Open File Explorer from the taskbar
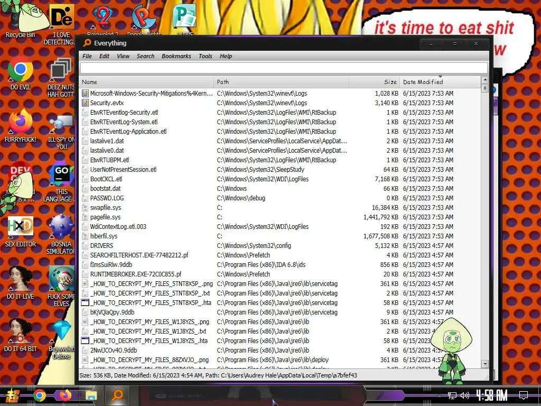Viewport: 541px width, 406px height. tap(91, 395)
